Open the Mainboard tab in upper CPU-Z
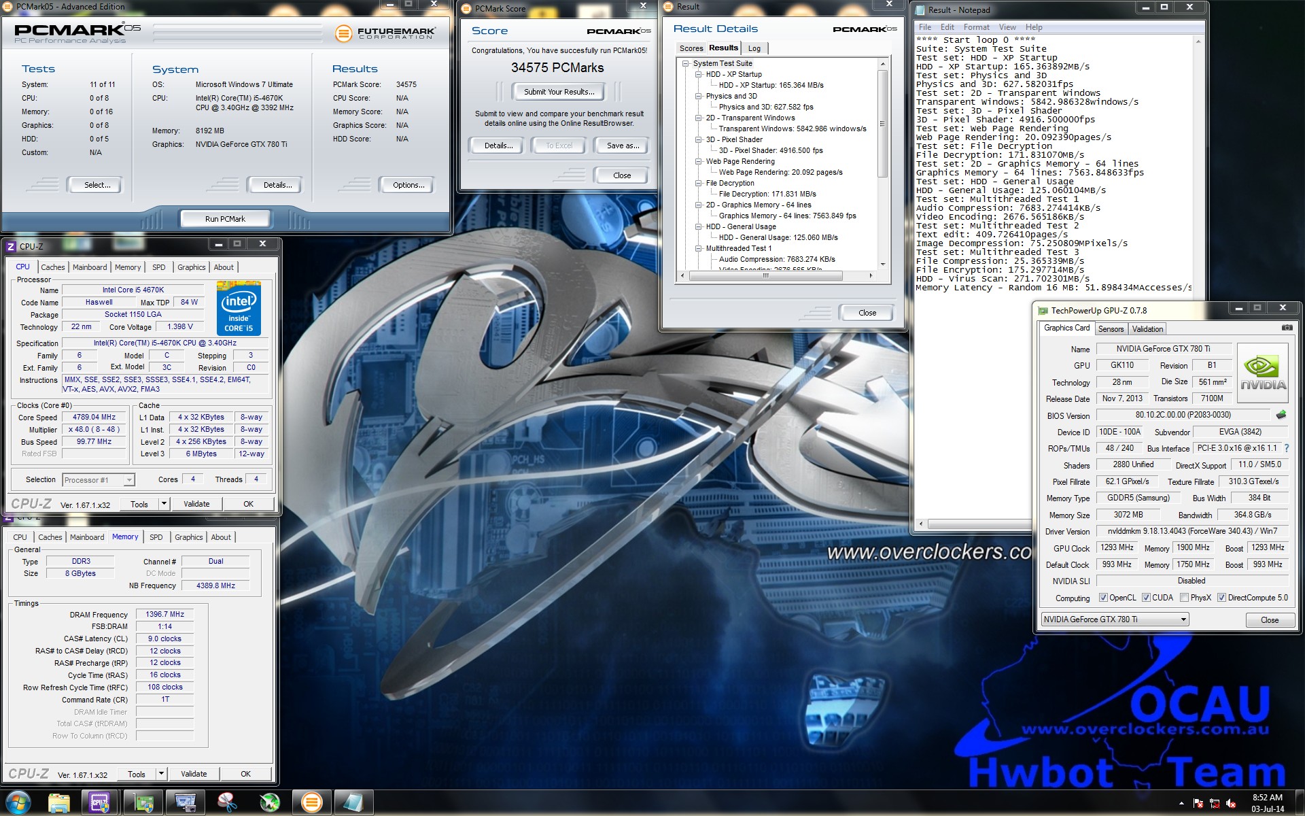The image size is (1305, 816). click(90, 267)
